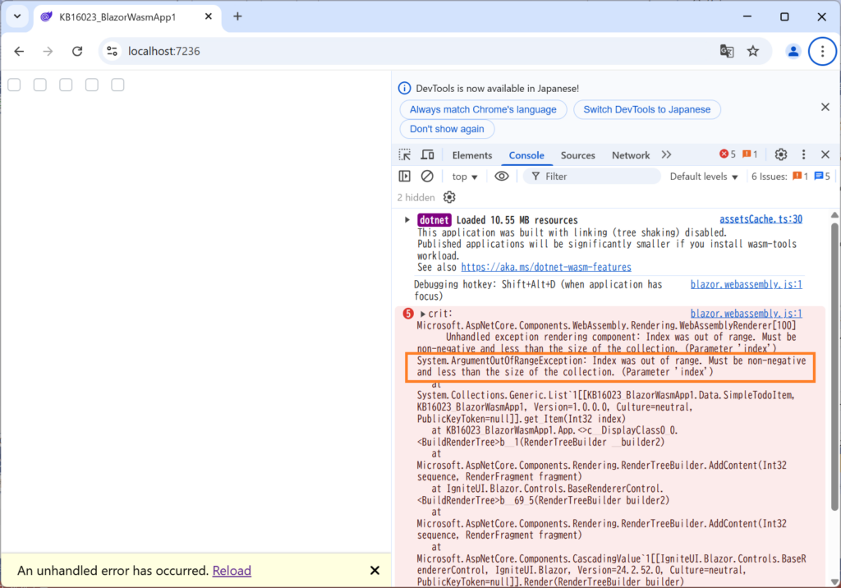The height and width of the screenshot is (588, 841).
Task: Open blazor.webassembly.js:1 link beside crit
Action: point(746,314)
